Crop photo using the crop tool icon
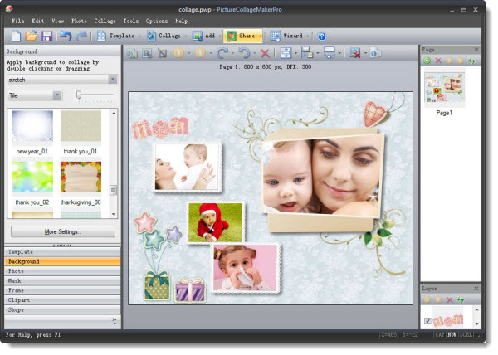 tap(164, 53)
